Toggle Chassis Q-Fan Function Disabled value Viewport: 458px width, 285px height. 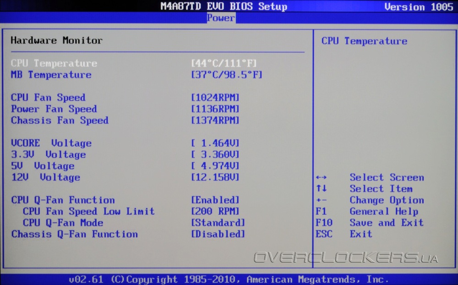(x=218, y=234)
